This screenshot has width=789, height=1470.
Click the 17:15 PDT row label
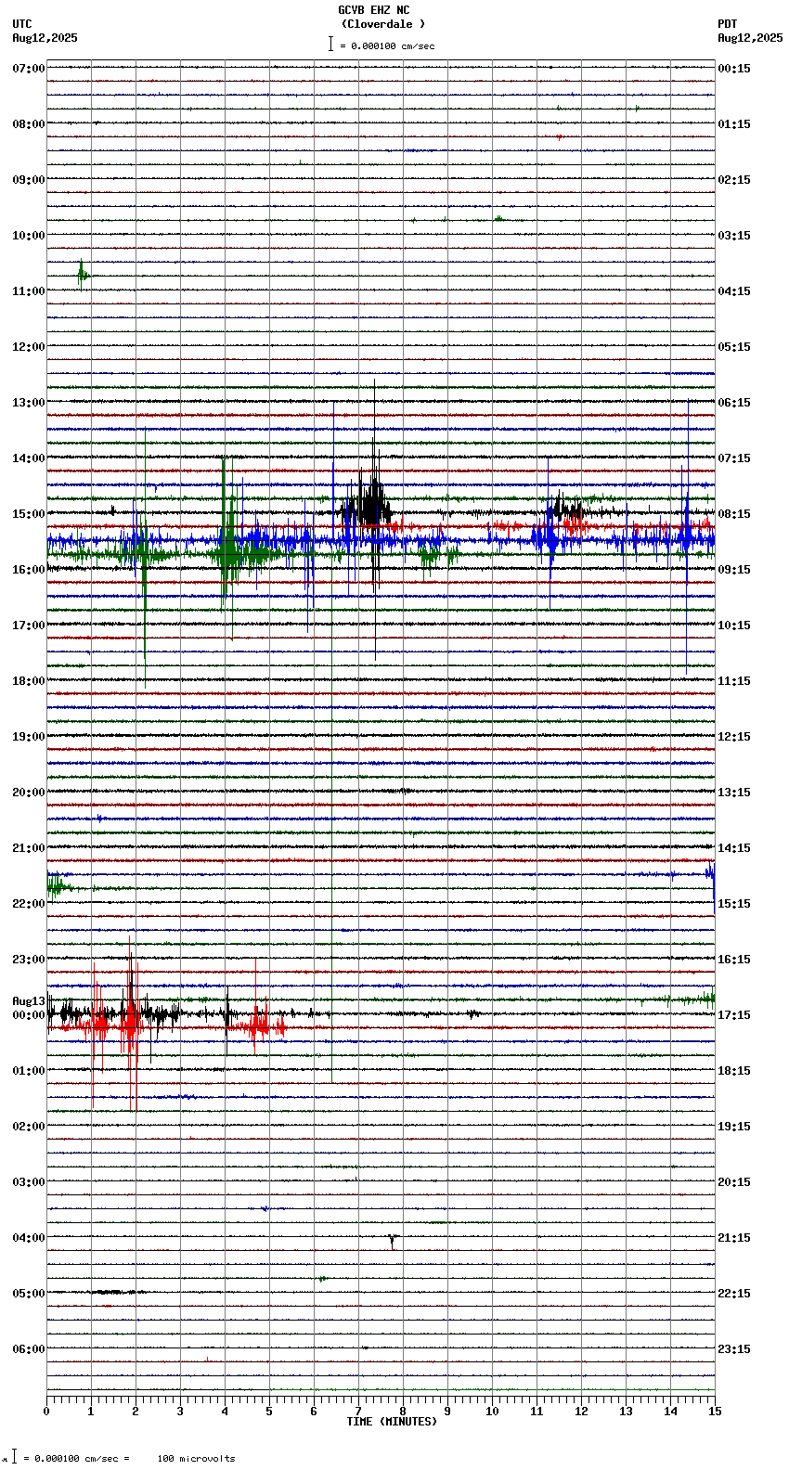734,1015
